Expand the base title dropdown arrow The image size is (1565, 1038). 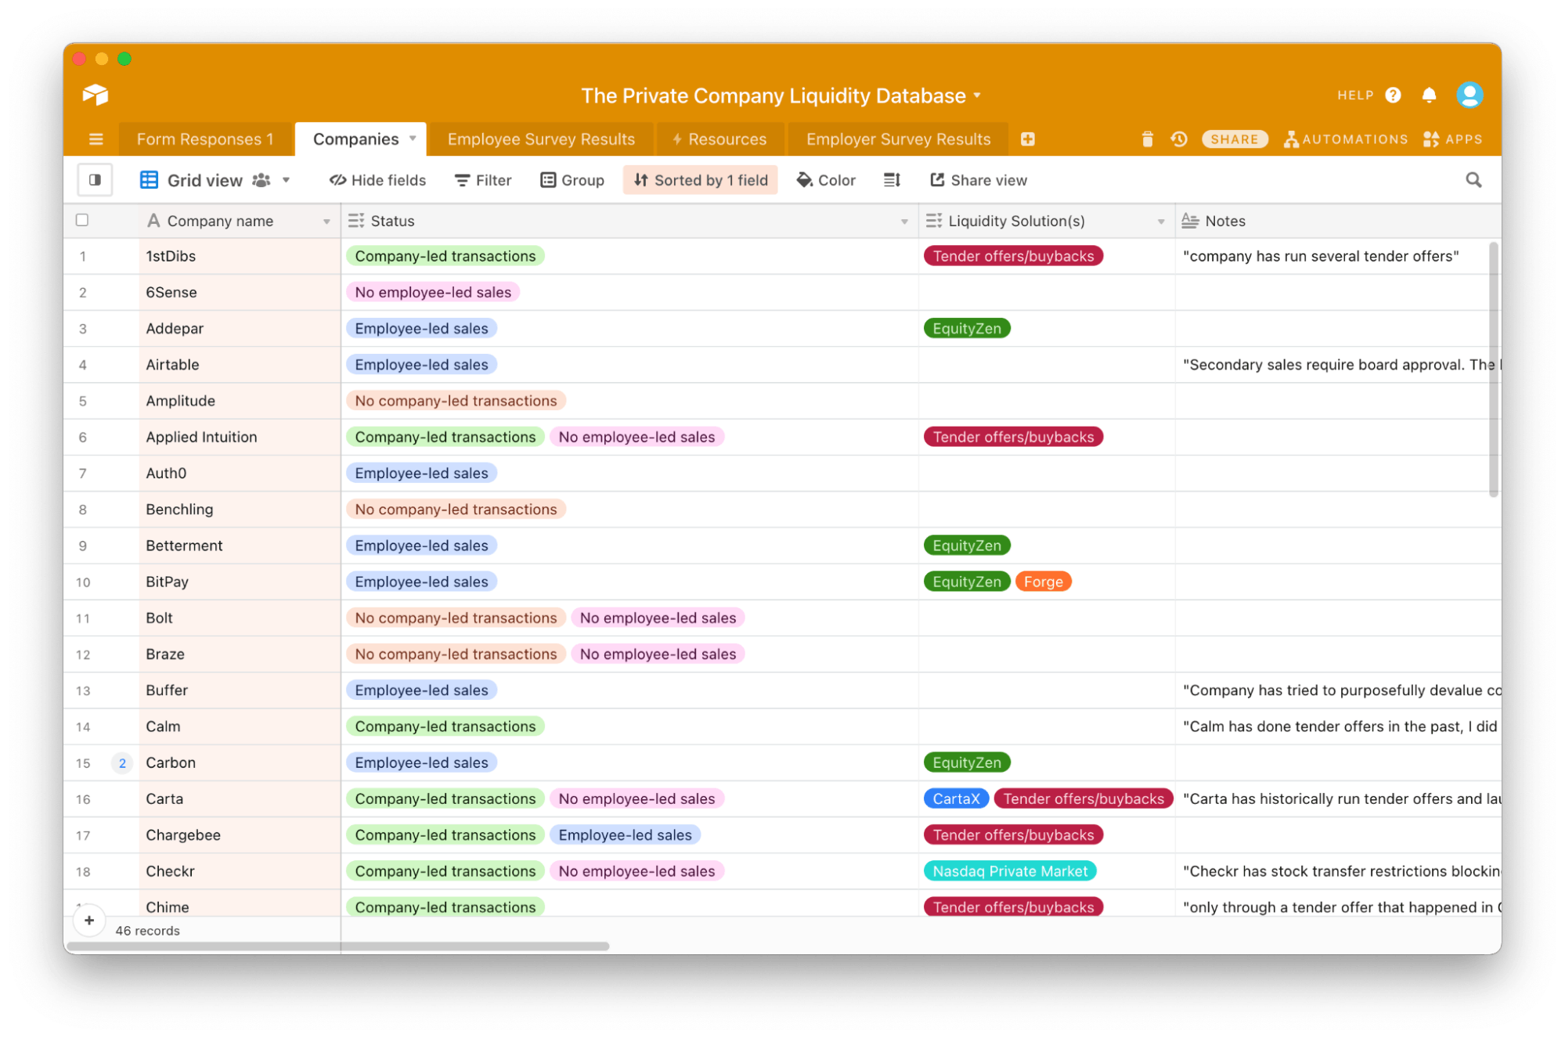(977, 96)
